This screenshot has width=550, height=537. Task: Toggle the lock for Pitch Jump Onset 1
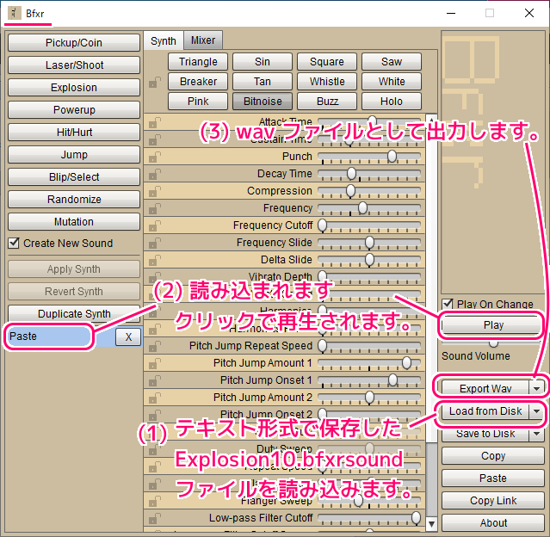point(155,380)
